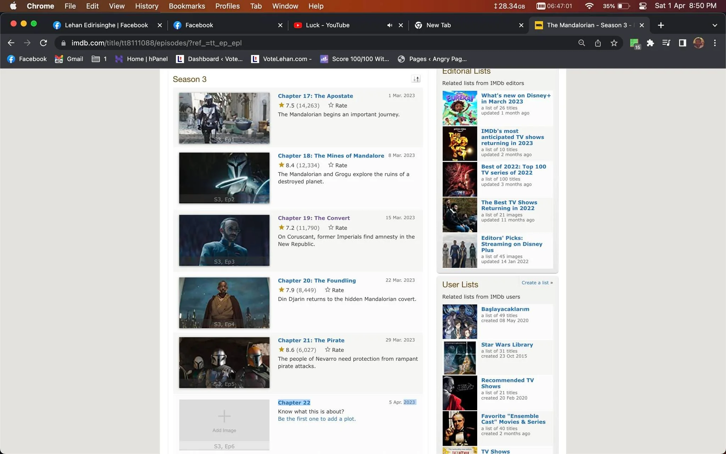
Task: Open Chapter 21: The Pirate link
Action: pos(311,340)
